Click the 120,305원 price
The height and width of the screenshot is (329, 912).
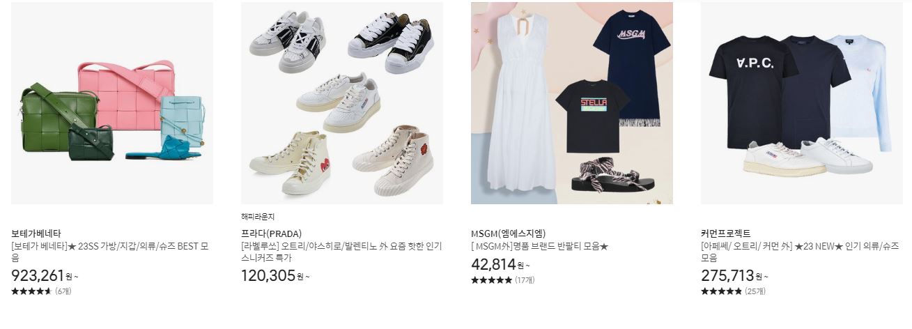pyautogui.click(x=275, y=275)
